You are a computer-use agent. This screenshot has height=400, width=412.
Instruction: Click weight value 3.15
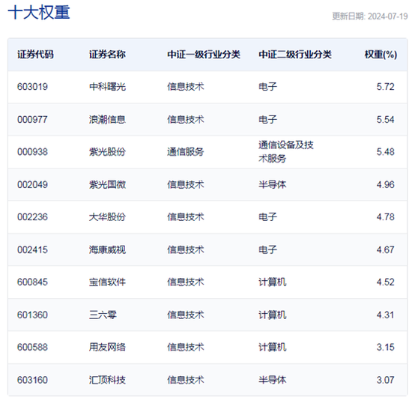(386, 347)
